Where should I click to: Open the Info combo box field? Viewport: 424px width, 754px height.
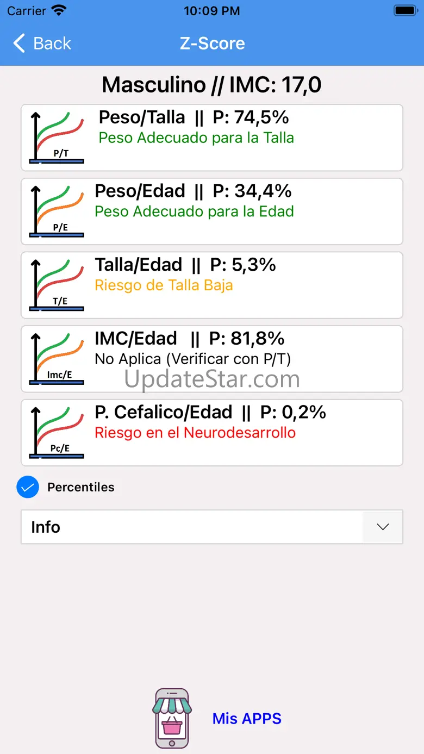[191, 527]
